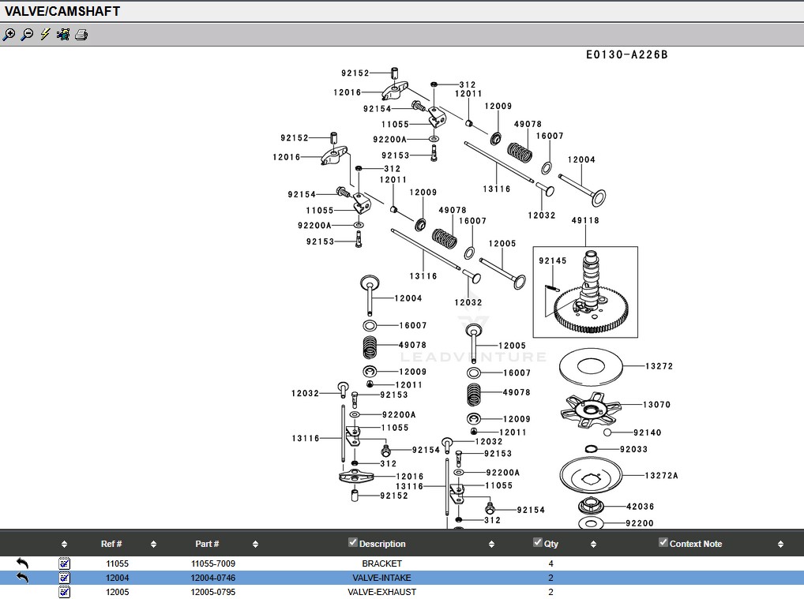Click the zoom in magnifier icon
The height and width of the screenshot is (599, 804).
point(9,35)
